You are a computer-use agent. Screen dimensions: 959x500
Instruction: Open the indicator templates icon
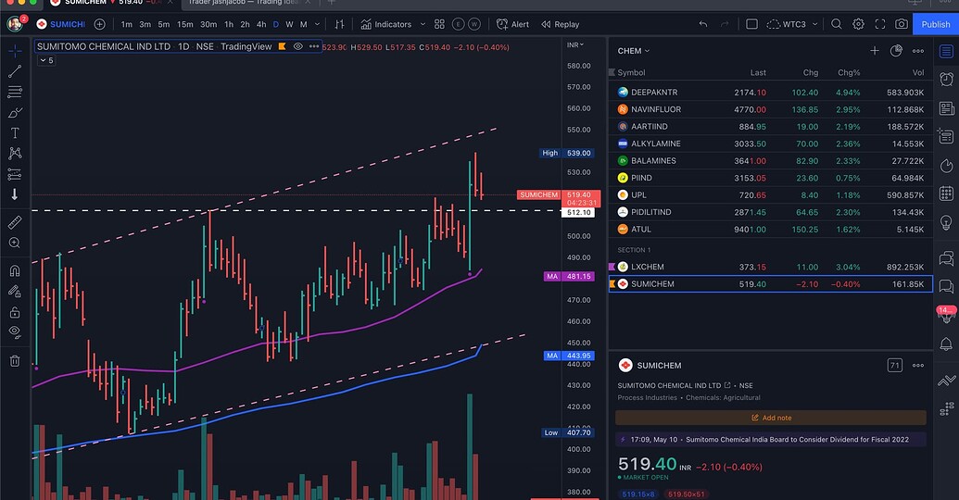439,24
